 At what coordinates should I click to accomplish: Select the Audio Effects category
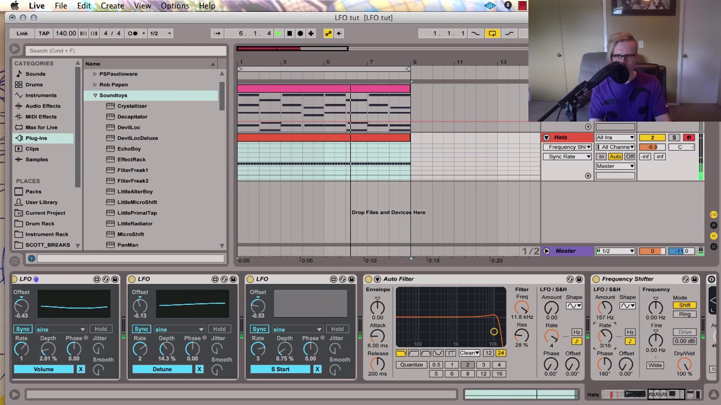click(x=43, y=106)
